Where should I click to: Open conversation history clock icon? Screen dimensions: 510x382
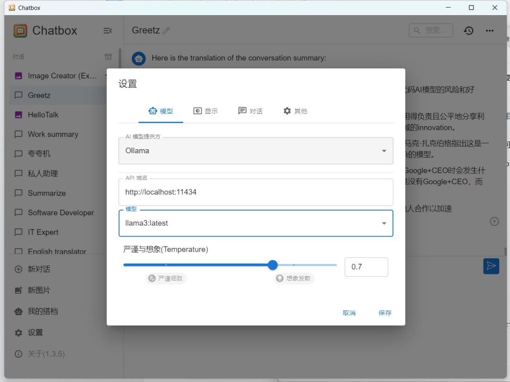point(468,31)
